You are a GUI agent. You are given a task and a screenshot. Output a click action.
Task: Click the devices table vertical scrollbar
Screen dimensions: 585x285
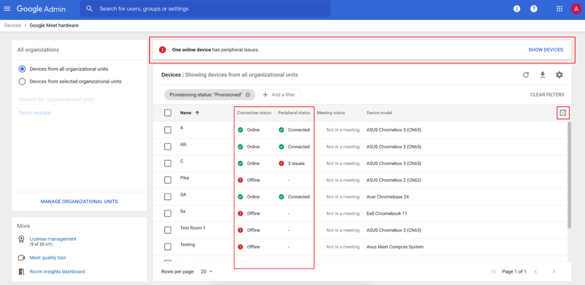pyautogui.click(x=569, y=175)
